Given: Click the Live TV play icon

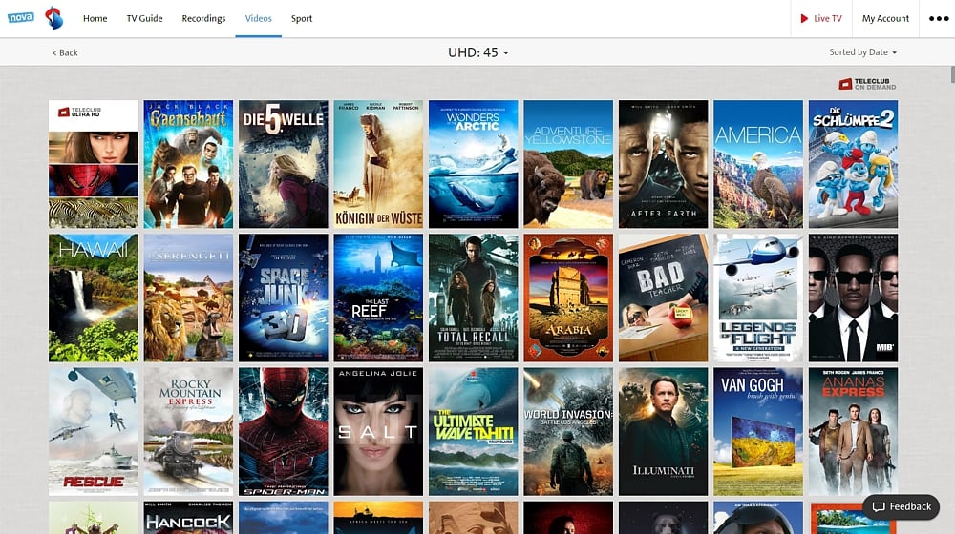Looking at the screenshot, I should tap(804, 18).
